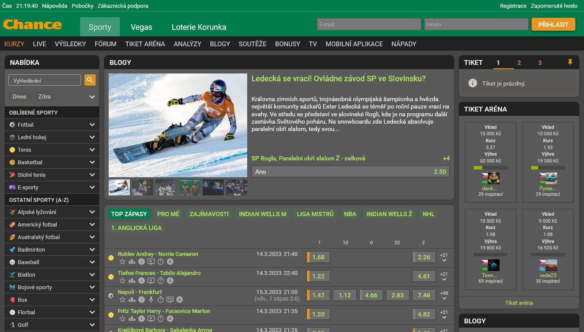Expand the date filter chevron beside Zítra
The width and height of the screenshot is (584, 332).
pyautogui.click(x=92, y=97)
